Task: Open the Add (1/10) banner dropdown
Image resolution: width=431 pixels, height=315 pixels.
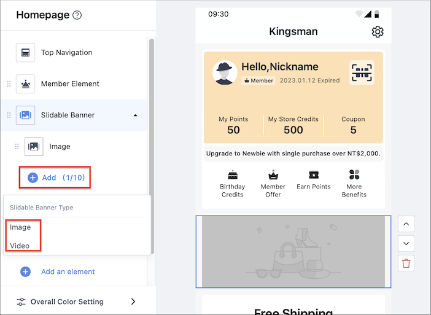Action: pos(55,177)
